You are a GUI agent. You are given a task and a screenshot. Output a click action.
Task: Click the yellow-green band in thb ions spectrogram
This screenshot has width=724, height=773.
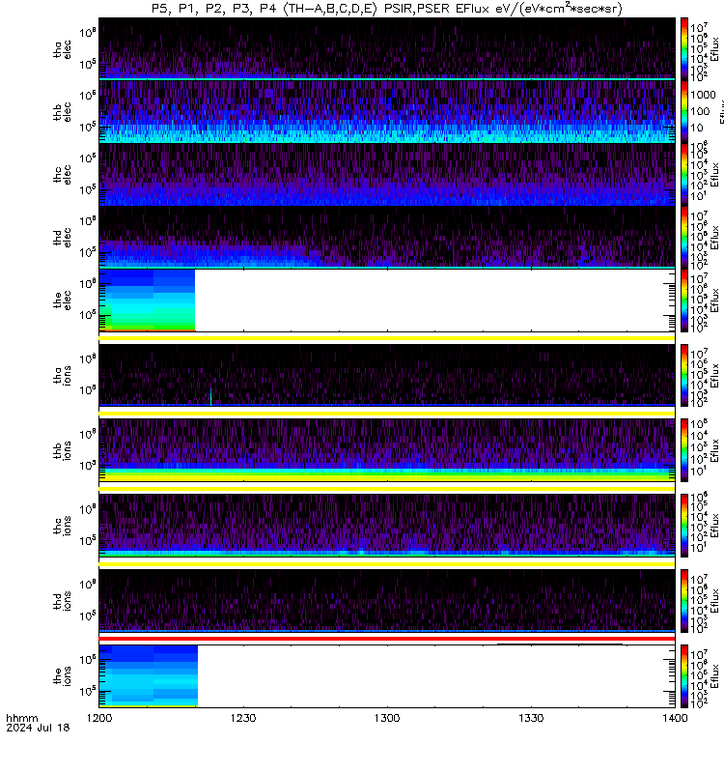click(387, 475)
